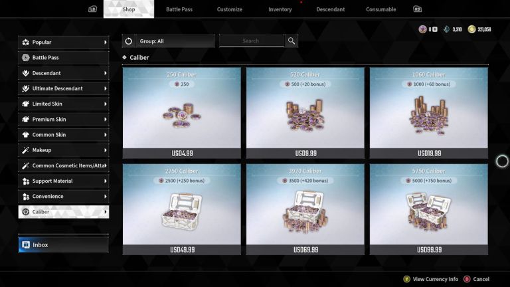
Task: Expand the Popular category arrow
Action: pyautogui.click(x=106, y=43)
